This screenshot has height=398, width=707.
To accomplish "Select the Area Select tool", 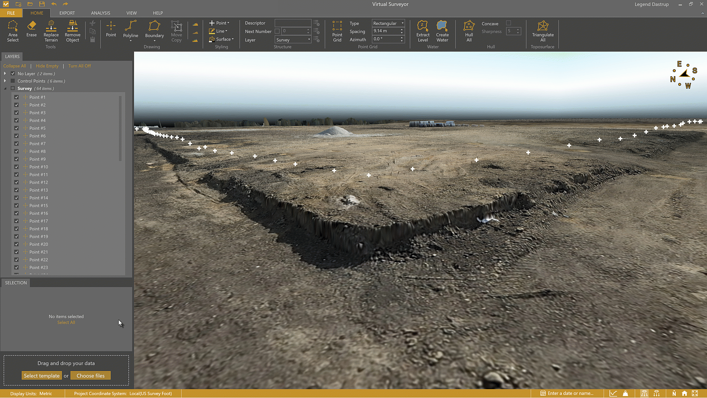I will pyautogui.click(x=13, y=31).
